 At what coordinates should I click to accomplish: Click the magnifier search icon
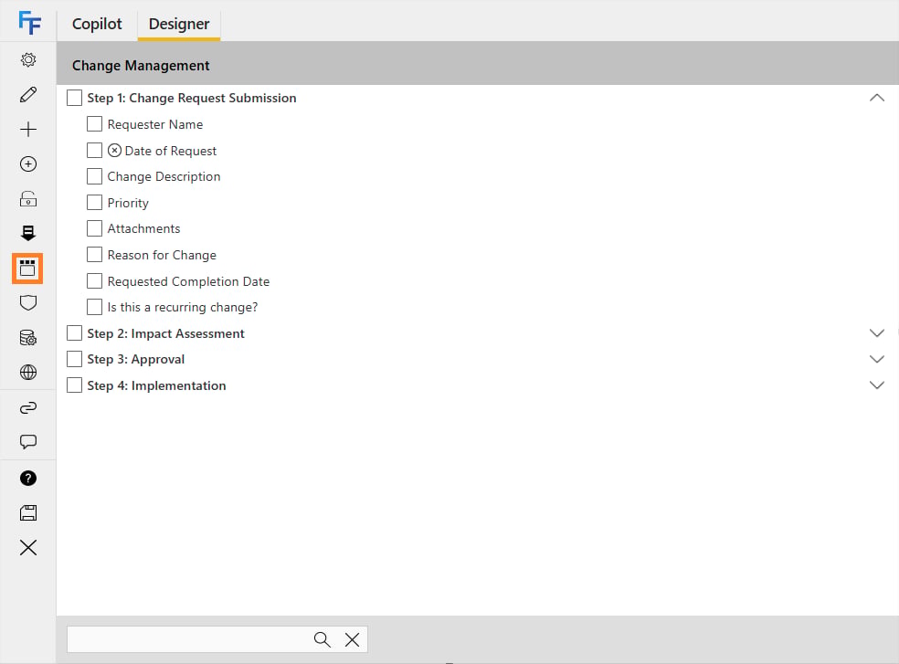coord(323,639)
